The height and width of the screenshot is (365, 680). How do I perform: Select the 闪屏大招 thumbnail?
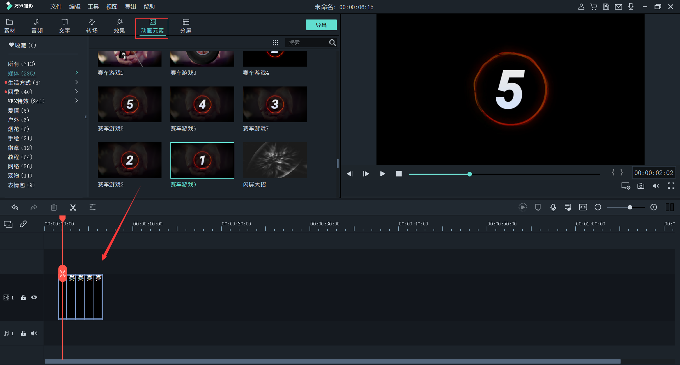click(x=274, y=160)
